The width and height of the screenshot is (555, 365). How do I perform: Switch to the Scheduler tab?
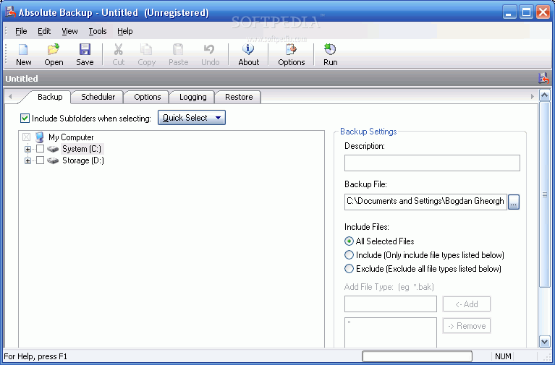point(98,97)
